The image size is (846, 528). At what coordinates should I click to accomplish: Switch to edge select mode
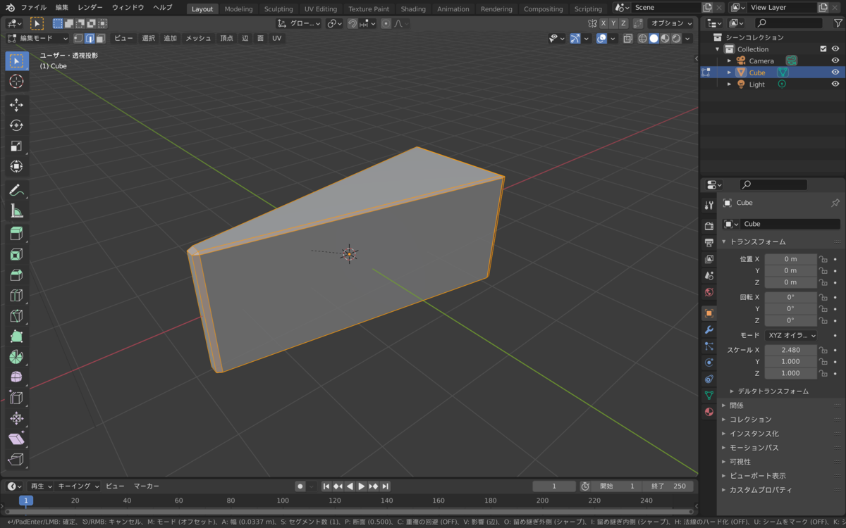[x=90, y=38]
